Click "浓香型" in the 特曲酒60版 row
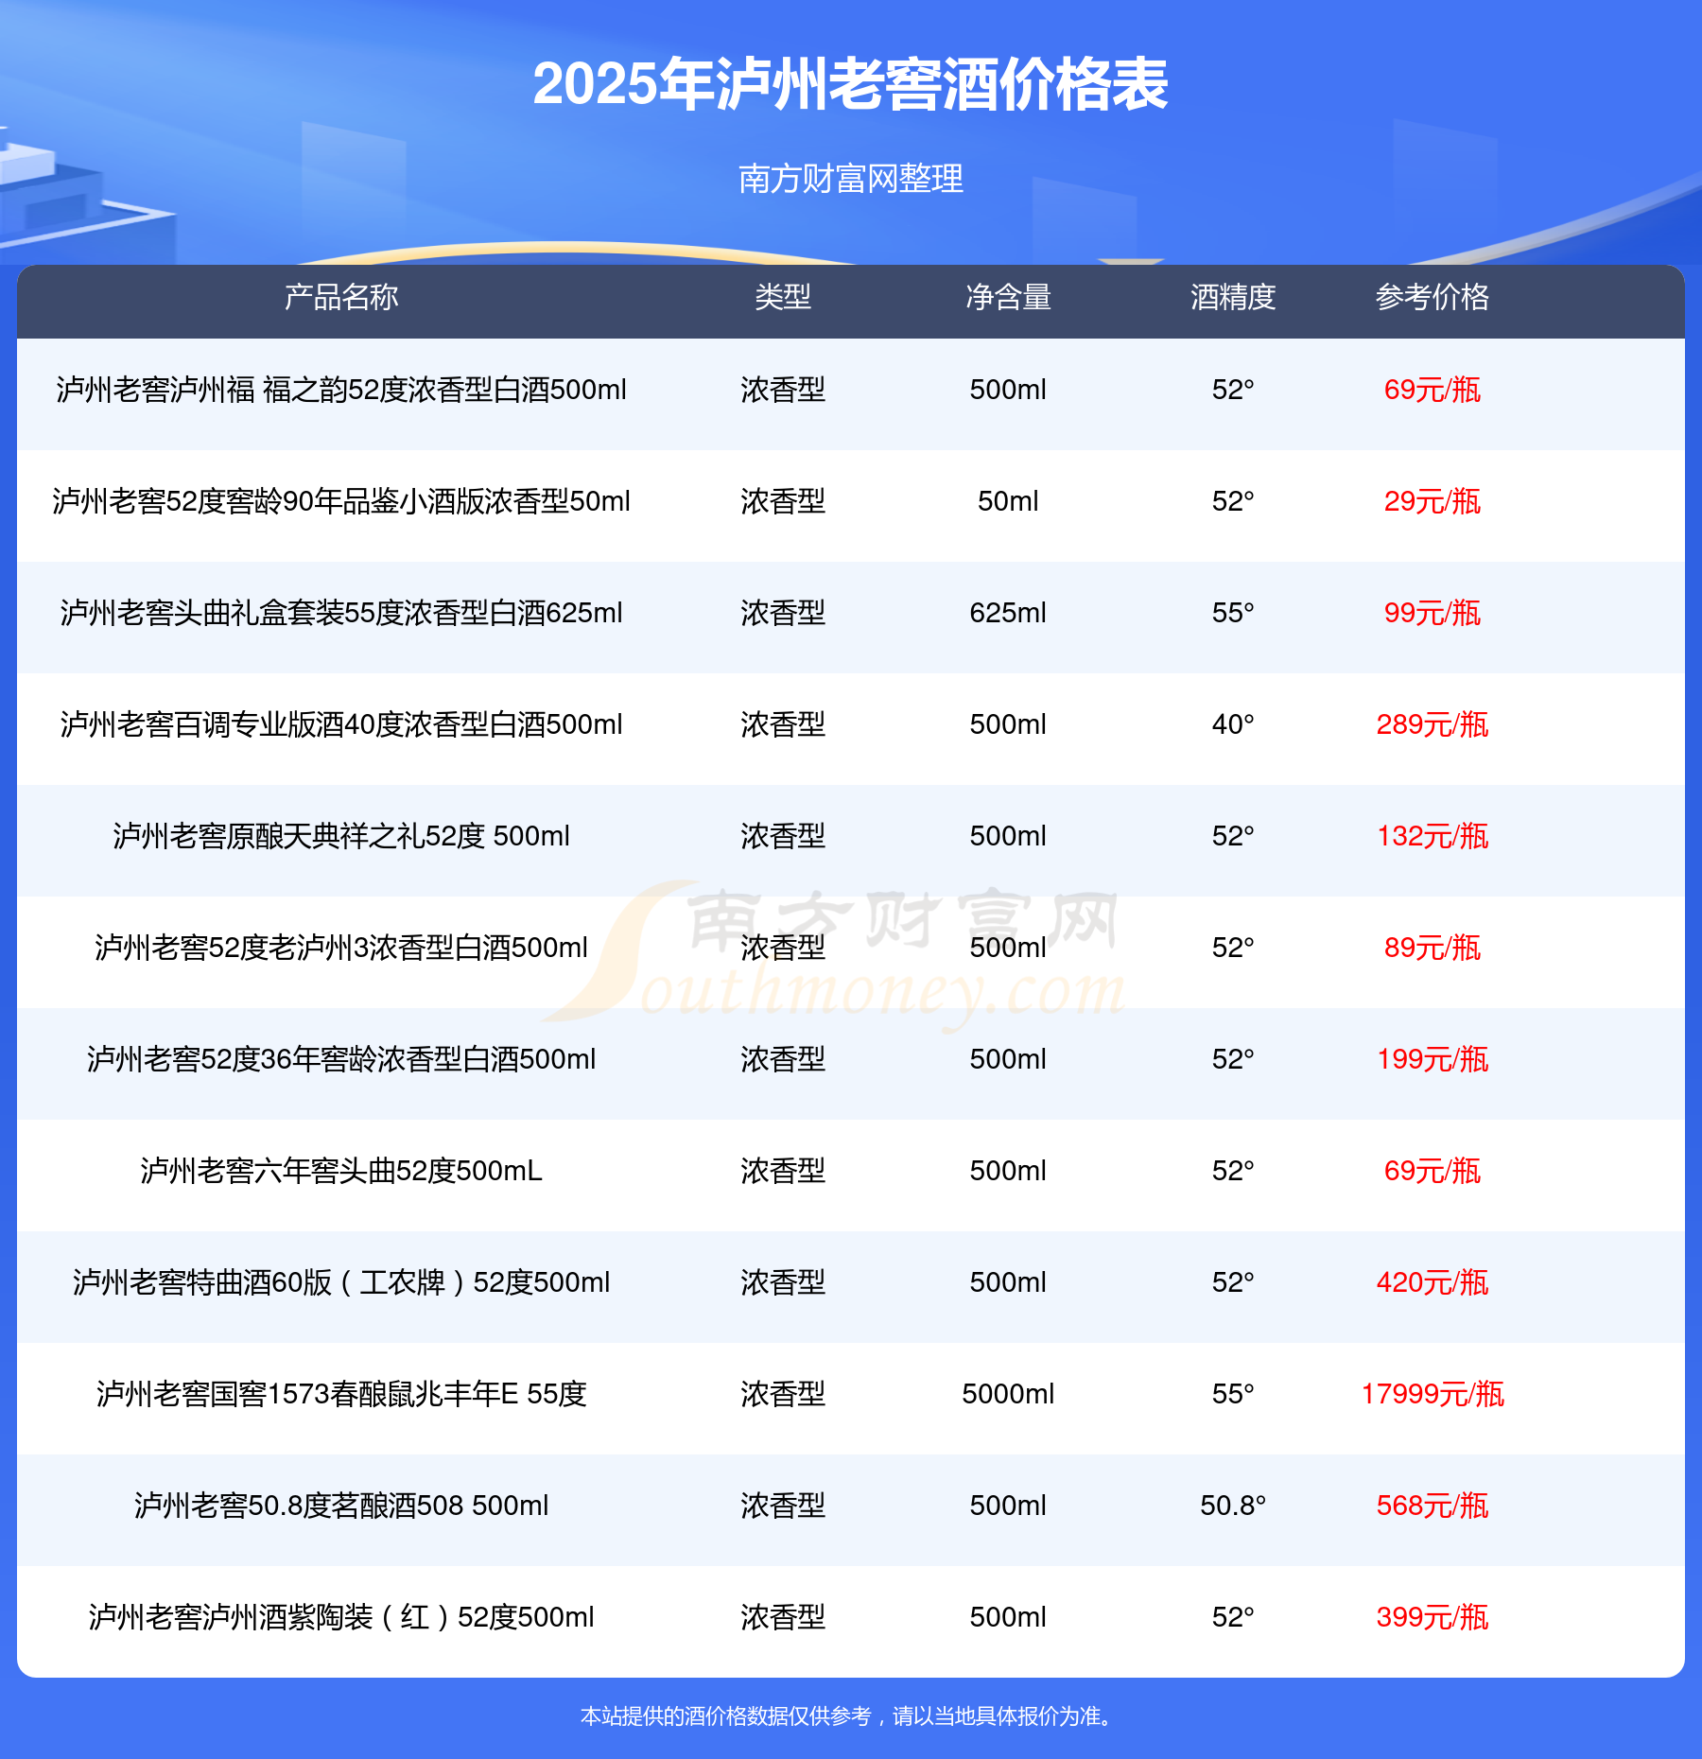Viewport: 1702px width, 1759px height. [x=783, y=1282]
